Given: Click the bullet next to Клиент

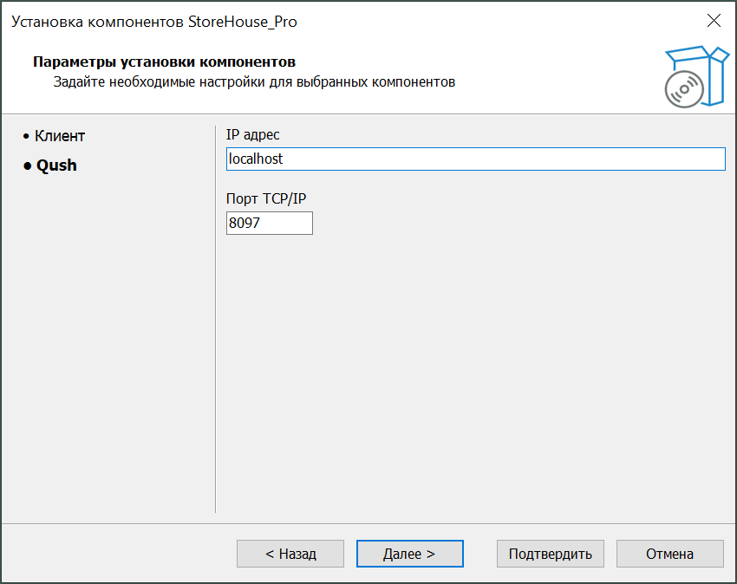Looking at the screenshot, I should pos(26,137).
